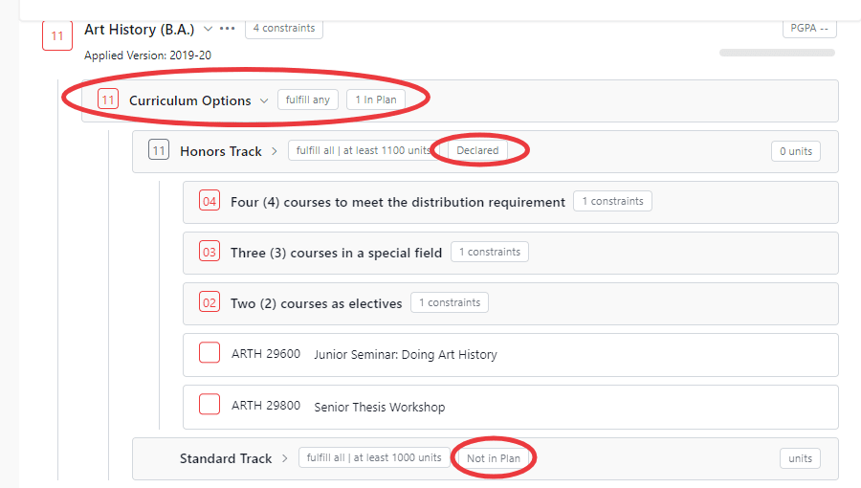
Task: Collapse the Art History (B.A.) chevron
Action: tap(208, 29)
